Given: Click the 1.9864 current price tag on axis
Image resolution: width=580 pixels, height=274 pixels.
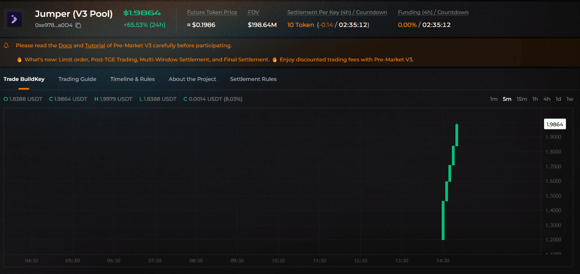Looking at the screenshot, I should (x=555, y=124).
